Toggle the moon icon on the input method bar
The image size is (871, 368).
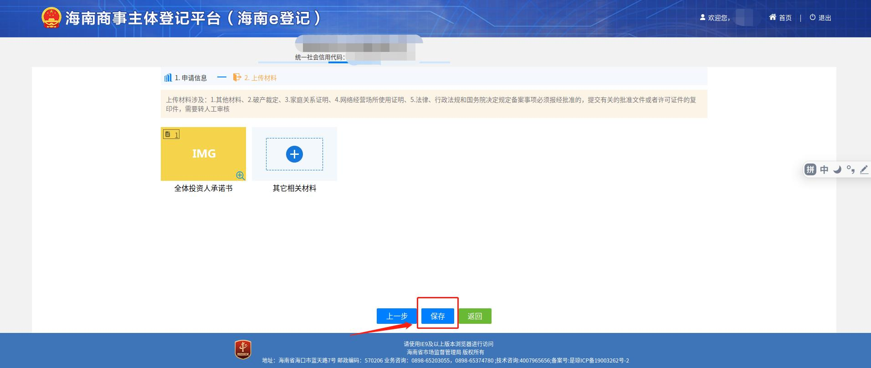tap(837, 170)
